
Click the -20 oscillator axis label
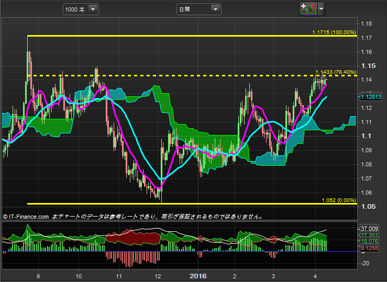(x=366, y=263)
